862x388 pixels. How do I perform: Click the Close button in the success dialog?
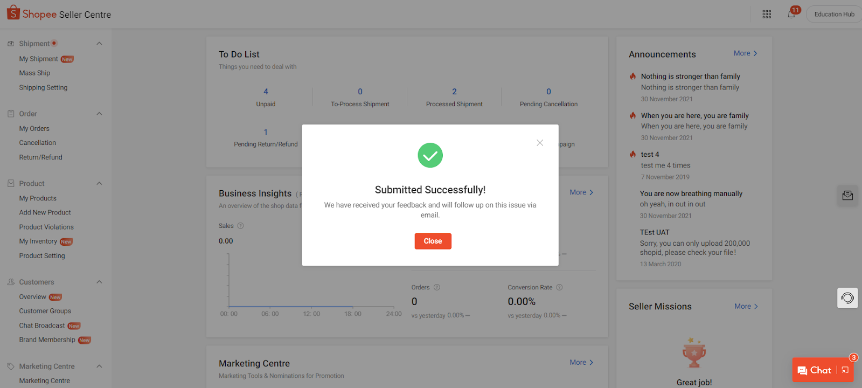[x=433, y=241]
